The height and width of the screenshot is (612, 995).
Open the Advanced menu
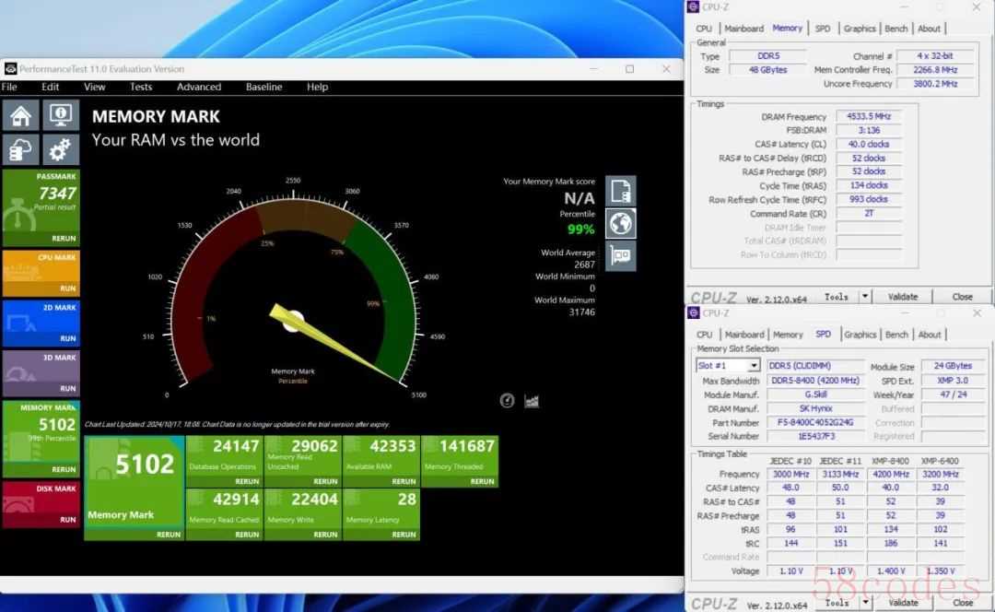click(x=199, y=87)
